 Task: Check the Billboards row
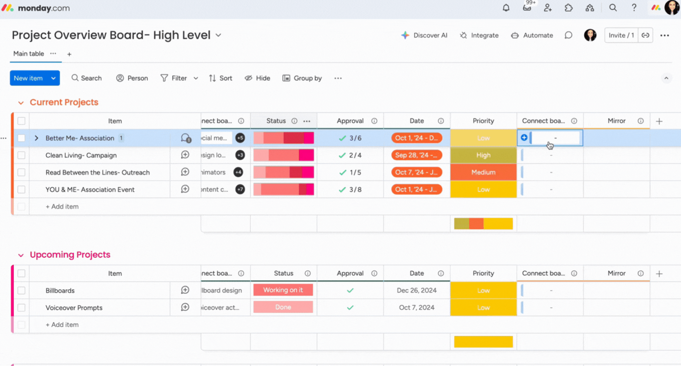click(x=21, y=290)
